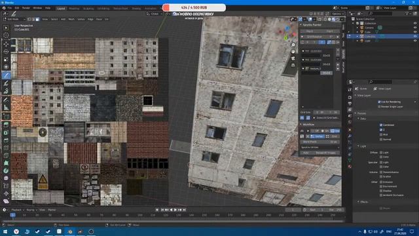The width and height of the screenshot is (419, 236).
Task: Open the Playback menu in timeline
Action: pos(18,210)
